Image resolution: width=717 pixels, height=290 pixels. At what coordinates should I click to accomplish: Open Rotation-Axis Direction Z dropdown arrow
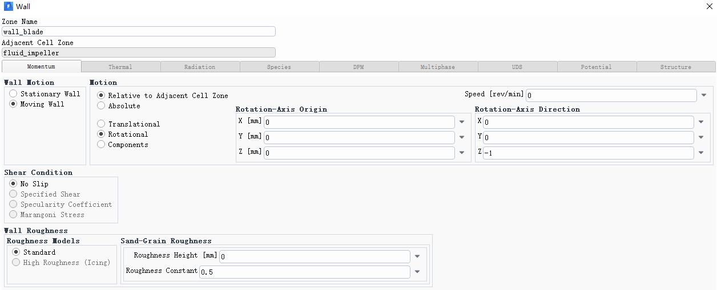(x=702, y=153)
